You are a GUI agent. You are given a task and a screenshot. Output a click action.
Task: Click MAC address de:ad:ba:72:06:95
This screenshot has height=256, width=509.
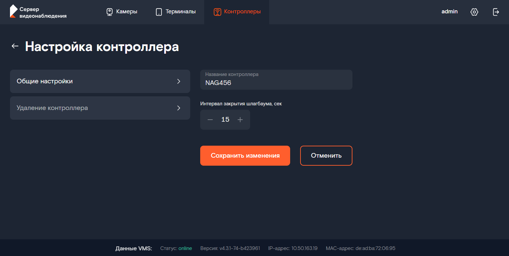pos(375,248)
